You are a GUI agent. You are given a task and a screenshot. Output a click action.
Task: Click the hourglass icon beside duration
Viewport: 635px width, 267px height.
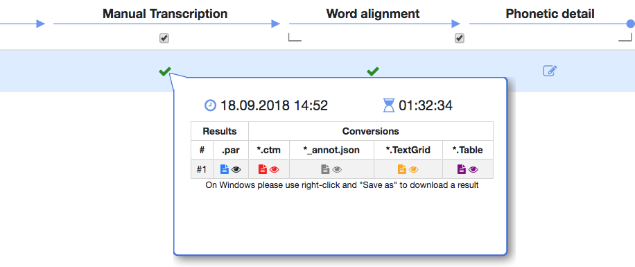(x=388, y=105)
